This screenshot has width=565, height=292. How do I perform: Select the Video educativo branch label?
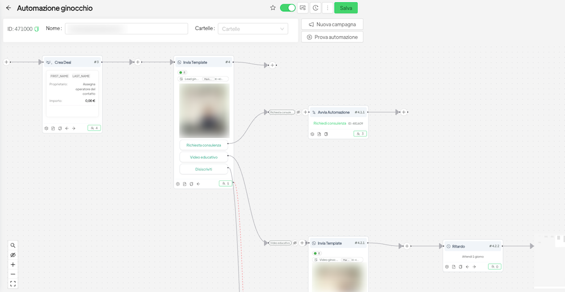click(x=280, y=243)
